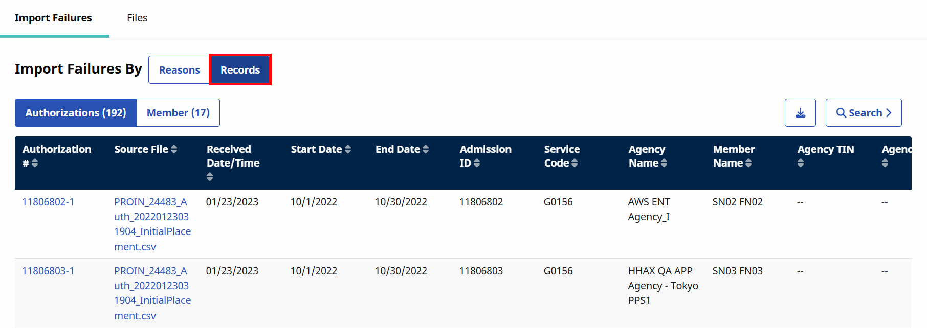The image size is (927, 328).
Task: Sort by Member Name column arrows
Action: [x=748, y=163]
